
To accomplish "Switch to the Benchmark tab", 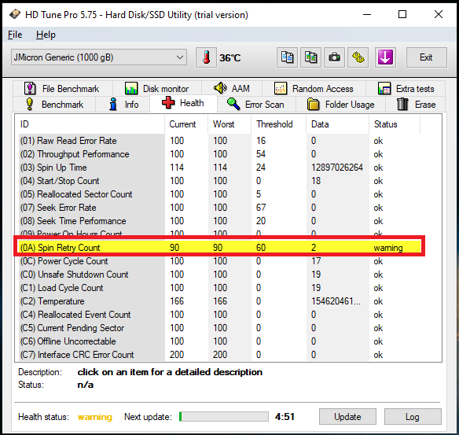I will (54, 105).
